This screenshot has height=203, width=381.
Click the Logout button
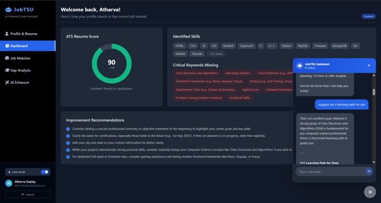28,194
